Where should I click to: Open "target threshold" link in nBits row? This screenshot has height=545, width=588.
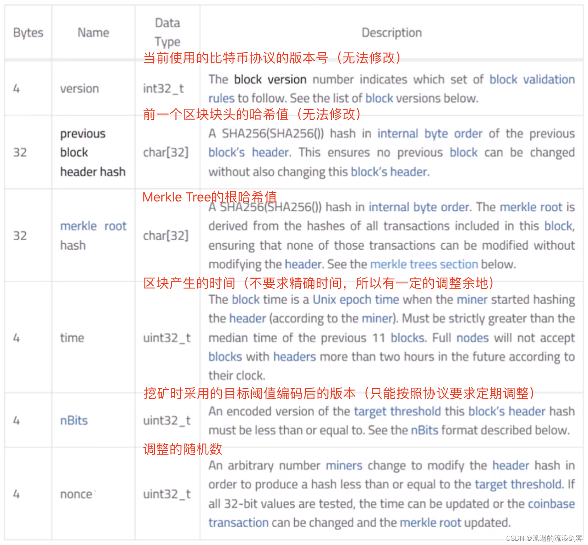pyautogui.click(x=397, y=412)
